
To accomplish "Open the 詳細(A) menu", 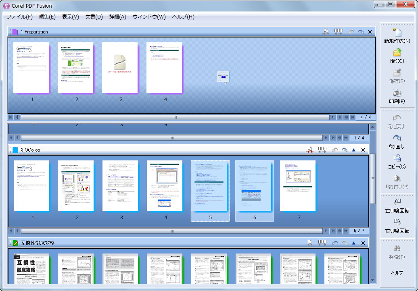I will pos(117,17).
